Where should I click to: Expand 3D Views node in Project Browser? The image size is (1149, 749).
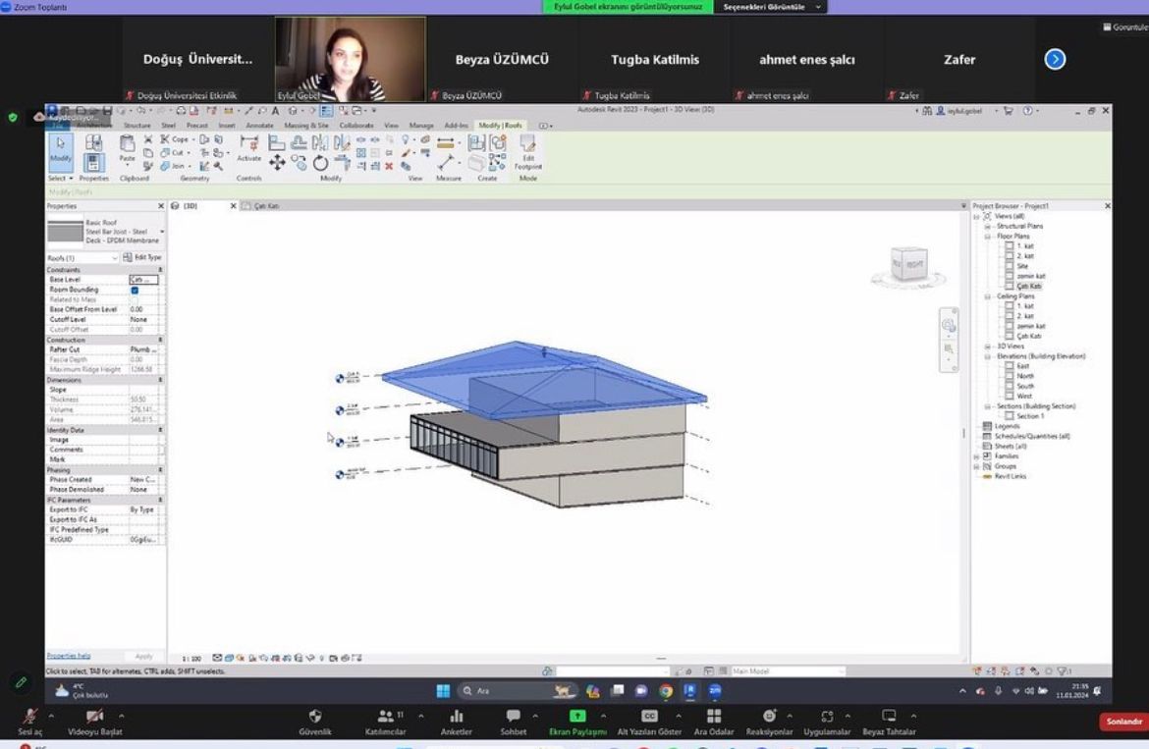tap(987, 347)
